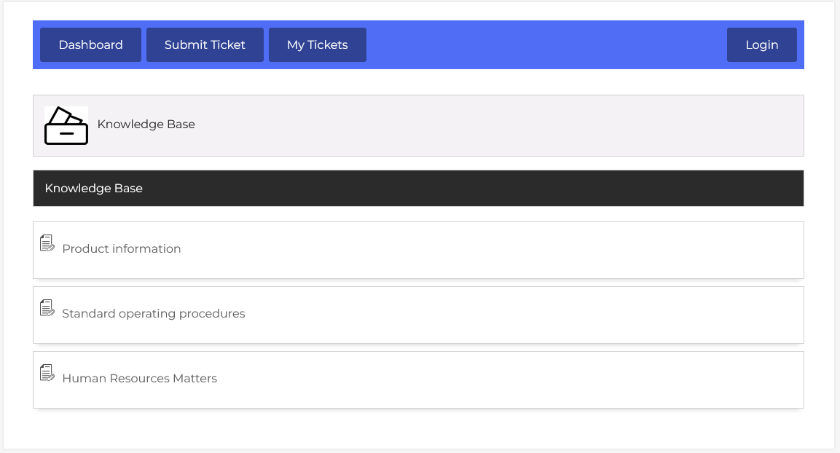Select the dark Knowledge Base header bar

click(x=418, y=189)
